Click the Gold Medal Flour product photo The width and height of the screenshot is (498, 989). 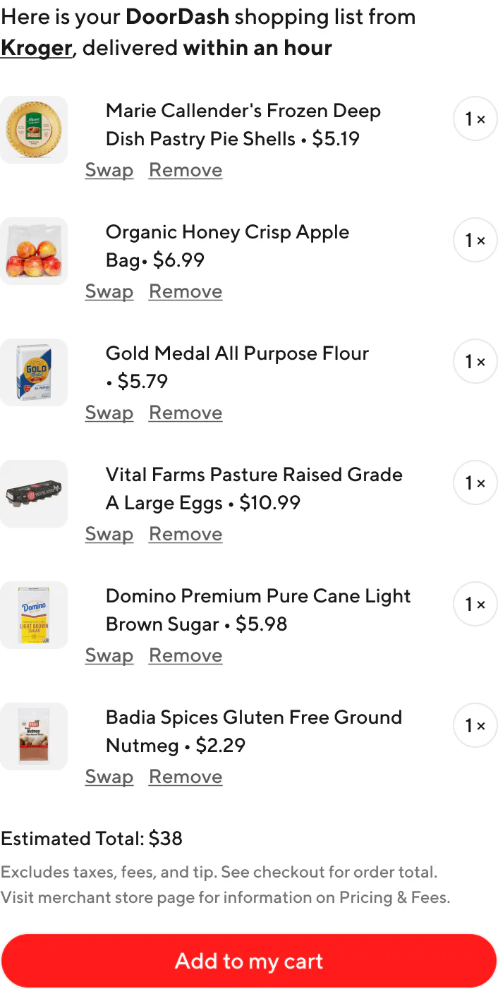pyautogui.click(x=34, y=372)
